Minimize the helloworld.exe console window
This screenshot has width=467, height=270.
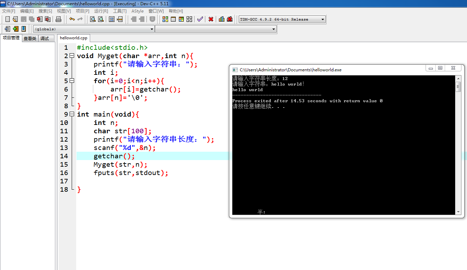coord(431,68)
